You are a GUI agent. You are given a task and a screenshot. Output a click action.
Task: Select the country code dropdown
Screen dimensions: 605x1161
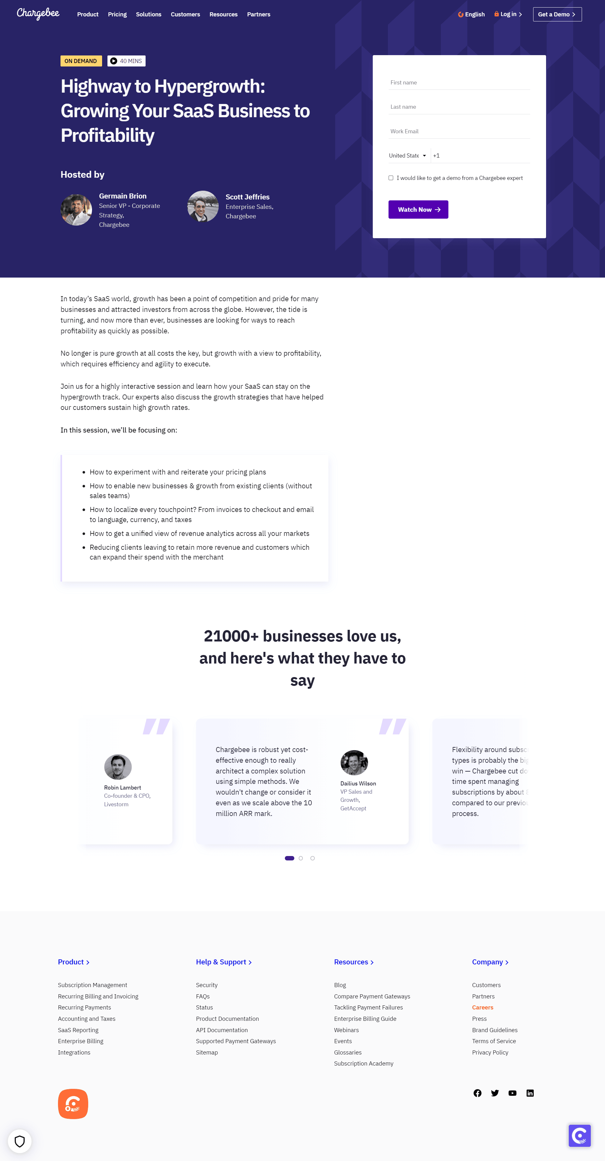(x=407, y=154)
